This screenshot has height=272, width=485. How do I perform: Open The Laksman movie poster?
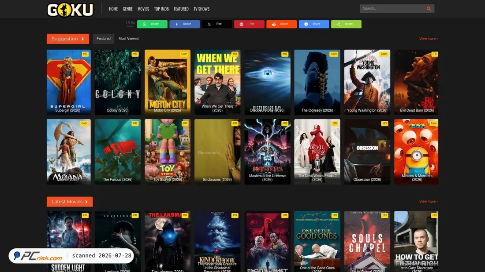(168, 242)
